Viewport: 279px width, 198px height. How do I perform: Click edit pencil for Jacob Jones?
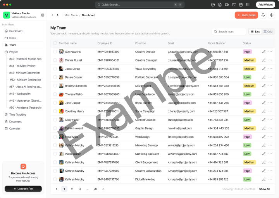pyautogui.click(x=264, y=69)
